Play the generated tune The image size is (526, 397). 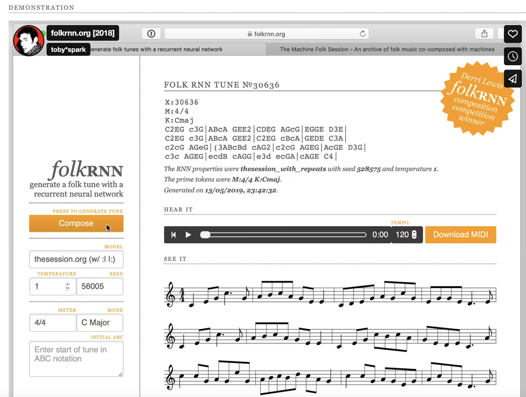(x=188, y=235)
